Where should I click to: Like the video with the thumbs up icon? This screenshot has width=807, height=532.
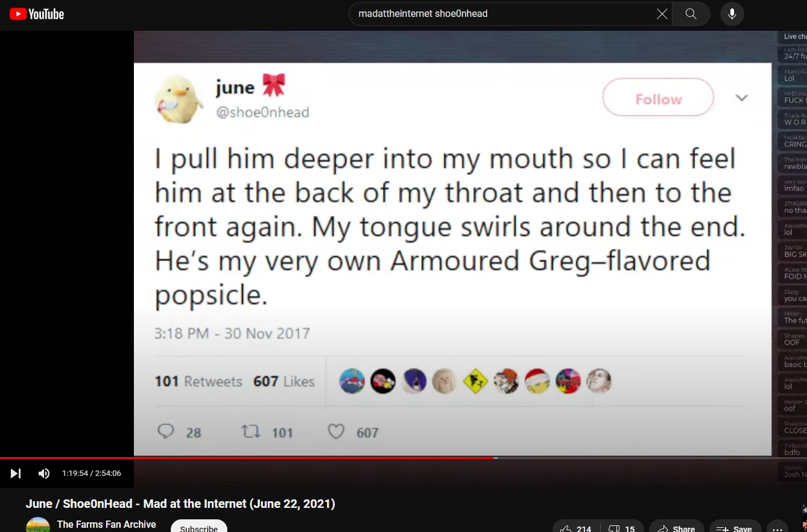point(576,529)
